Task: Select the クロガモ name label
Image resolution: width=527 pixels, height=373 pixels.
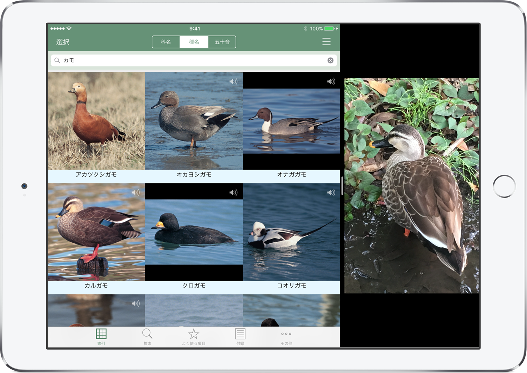Action: tap(194, 286)
